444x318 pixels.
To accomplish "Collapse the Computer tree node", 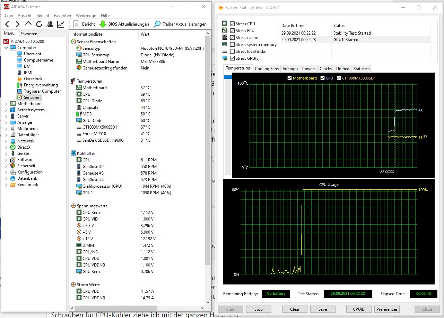I will (x=6, y=48).
